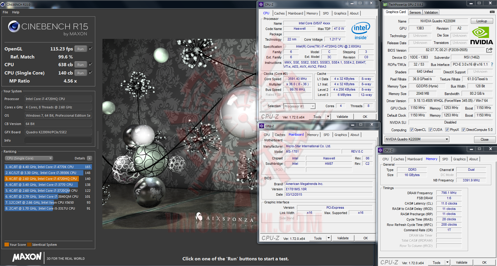Screen dimensions: 497x266
Task: Click the Specification value i7-4720HQ in CPU-Z
Action: [x=328, y=46]
